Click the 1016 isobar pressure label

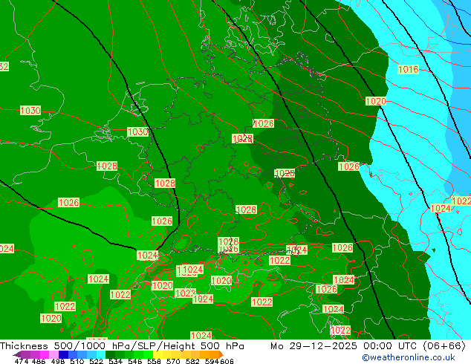[x=408, y=69]
